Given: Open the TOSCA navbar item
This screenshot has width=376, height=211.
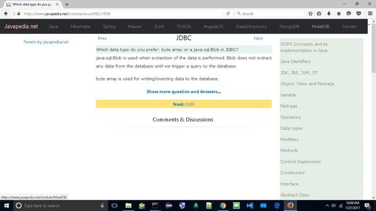Looking at the screenshot, I should coord(184,26).
